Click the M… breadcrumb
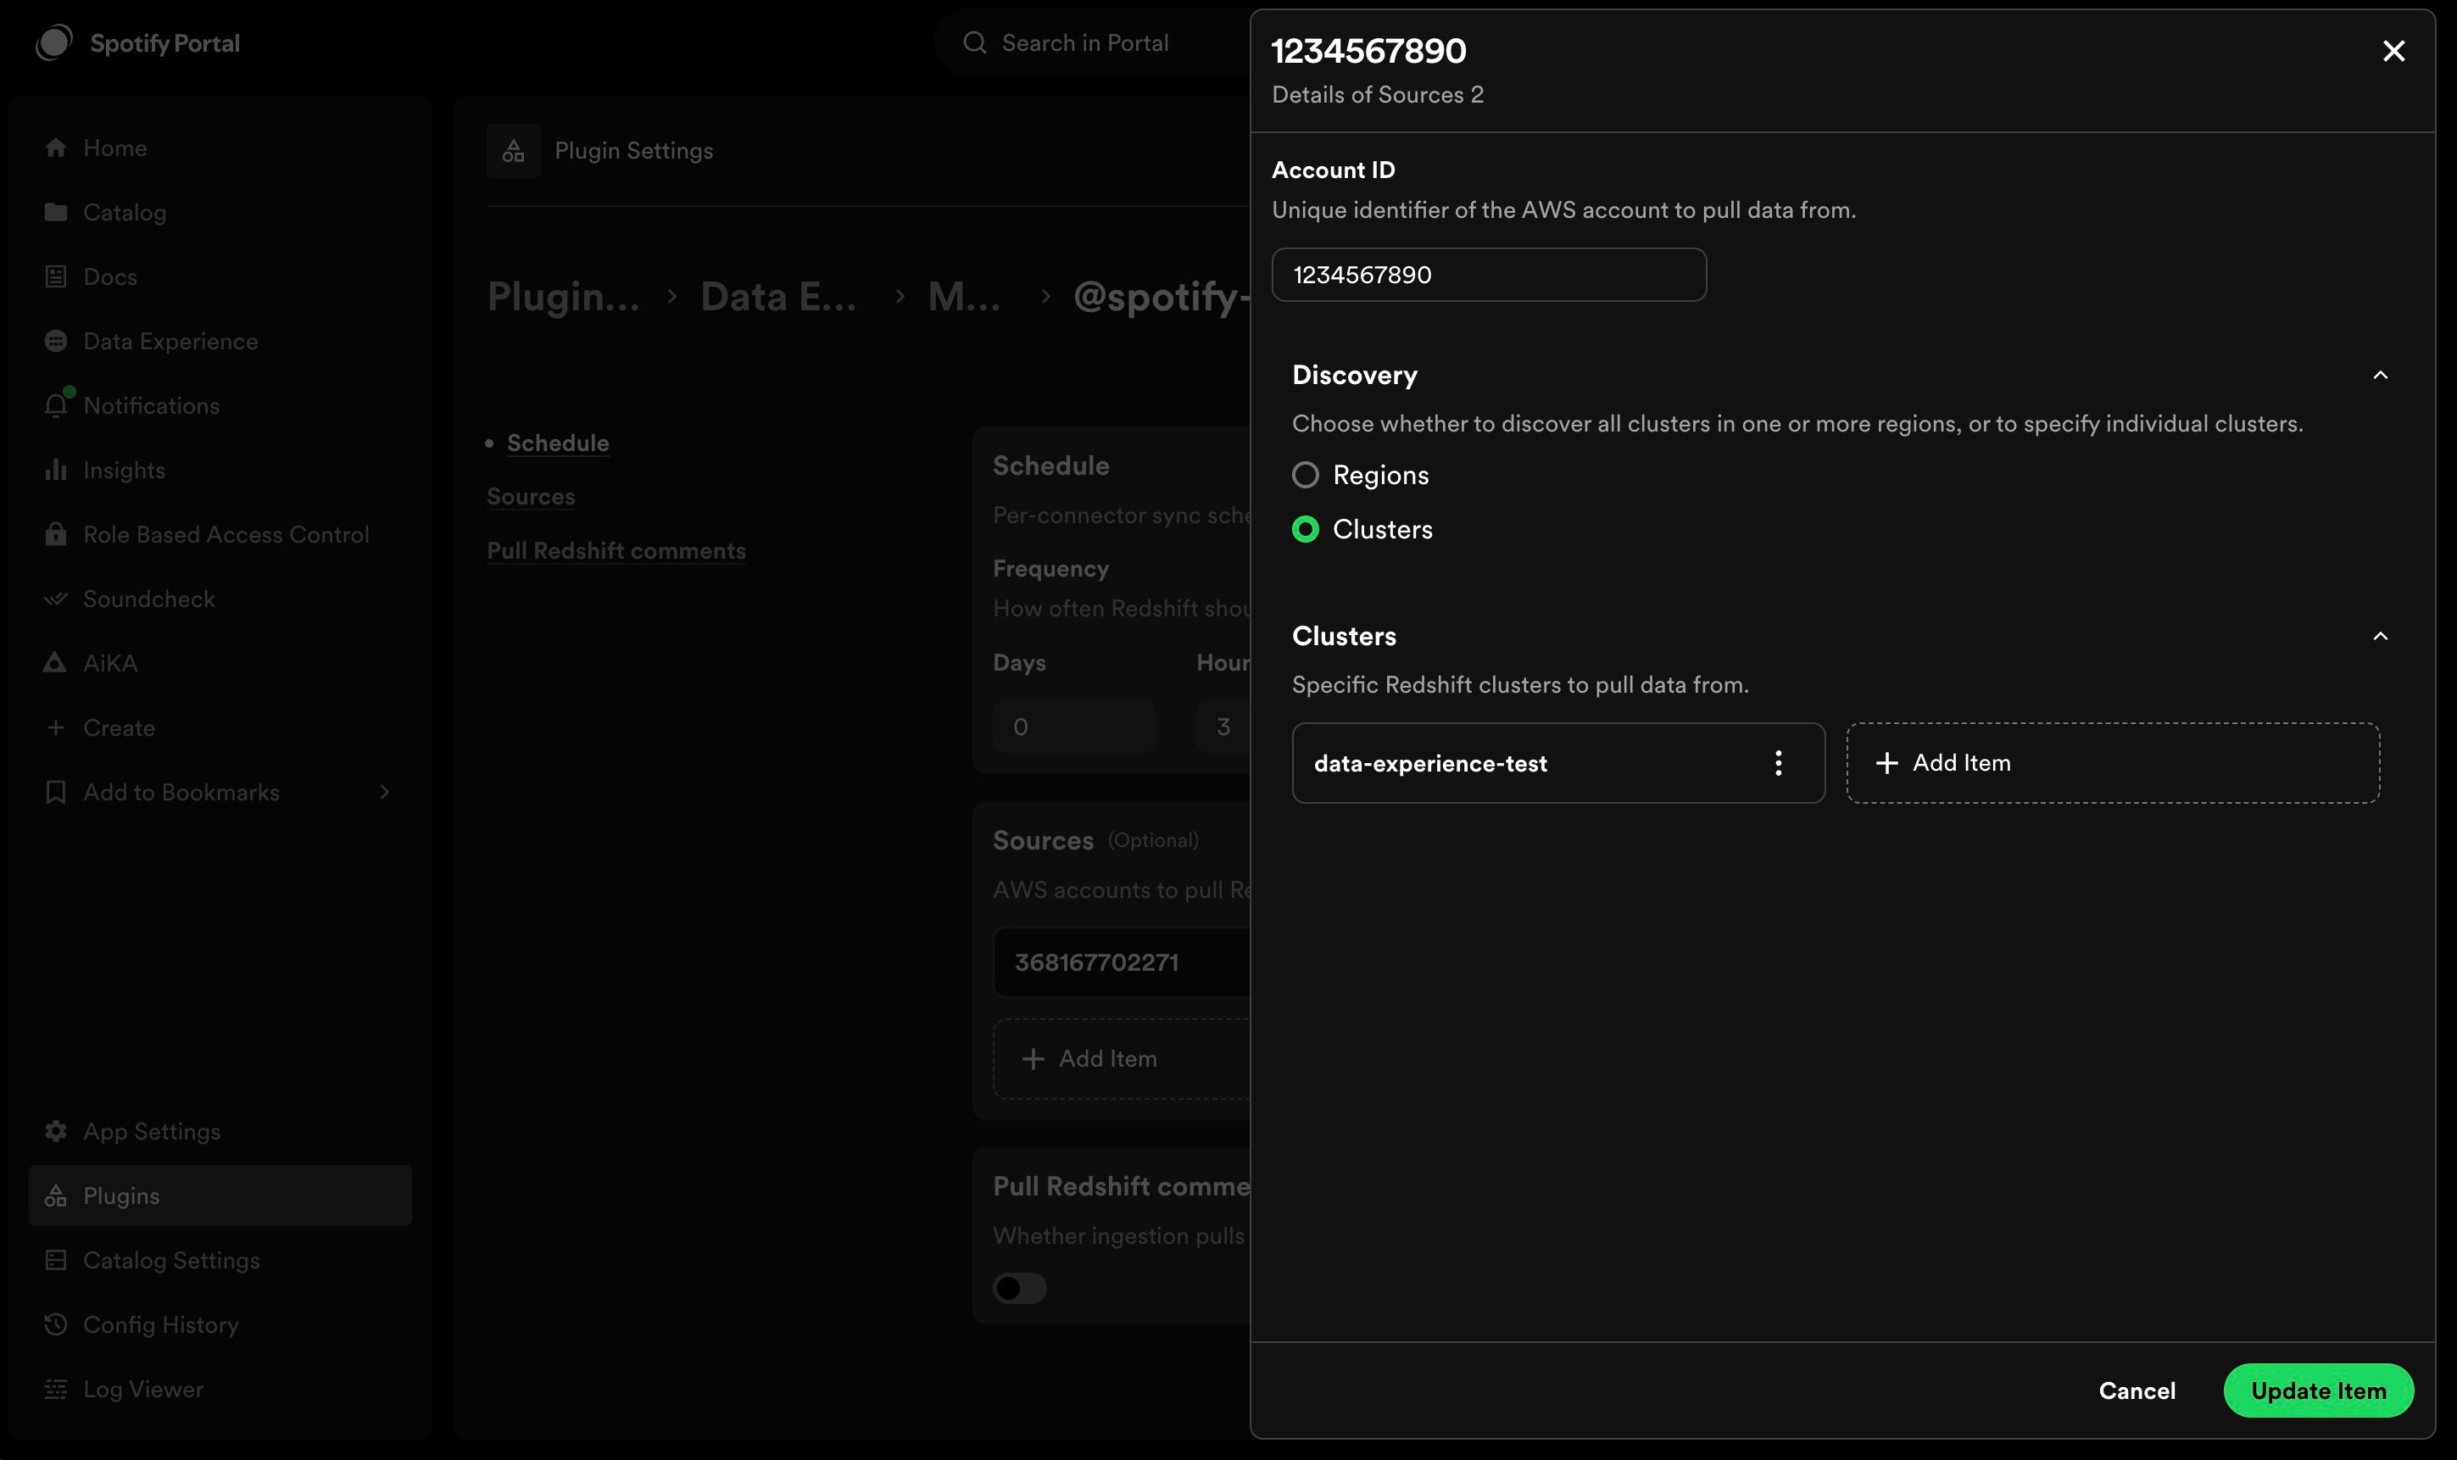This screenshot has width=2457, height=1460. pyautogui.click(x=964, y=296)
